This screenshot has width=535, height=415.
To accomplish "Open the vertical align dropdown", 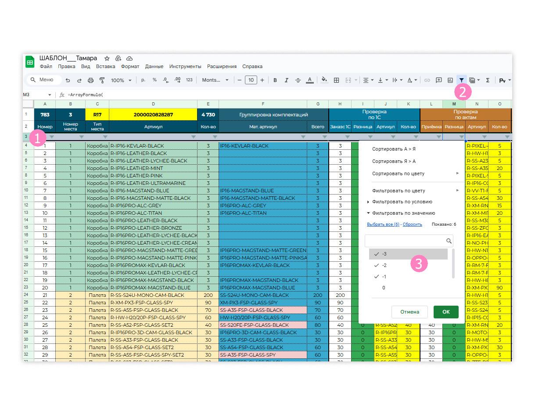I will click(382, 80).
